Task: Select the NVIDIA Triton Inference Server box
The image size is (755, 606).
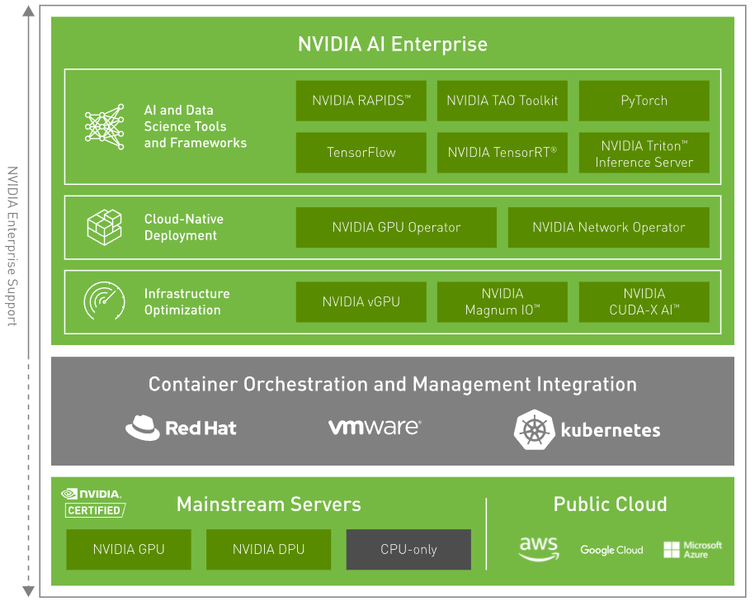Action: point(644,153)
